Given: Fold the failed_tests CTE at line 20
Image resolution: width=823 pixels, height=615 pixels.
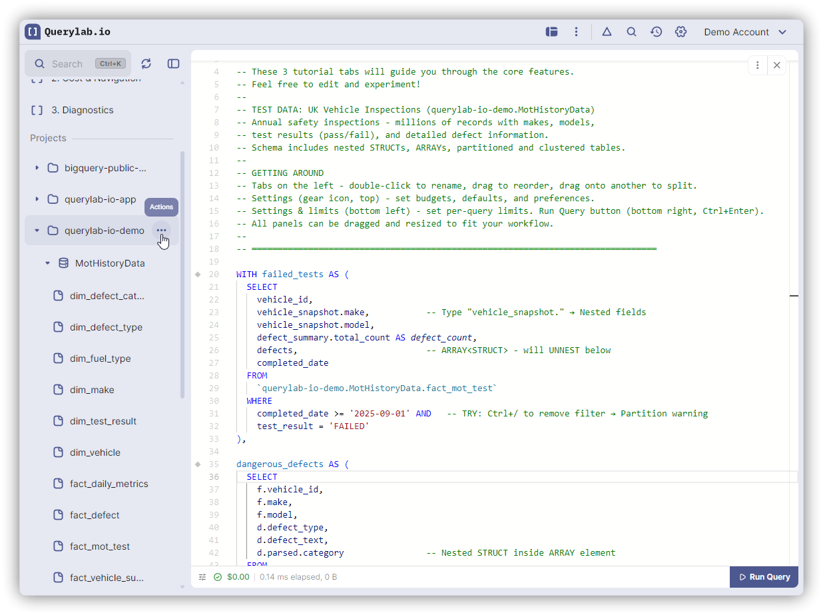Looking at the screenshot, I should coord(198,275).
